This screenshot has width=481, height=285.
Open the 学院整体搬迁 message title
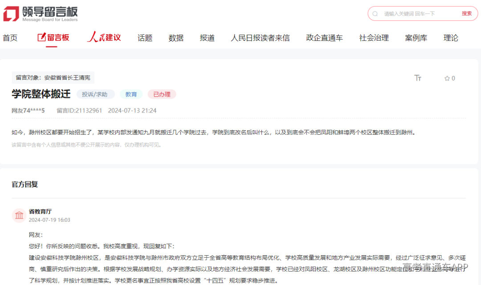tap(41, 94)
